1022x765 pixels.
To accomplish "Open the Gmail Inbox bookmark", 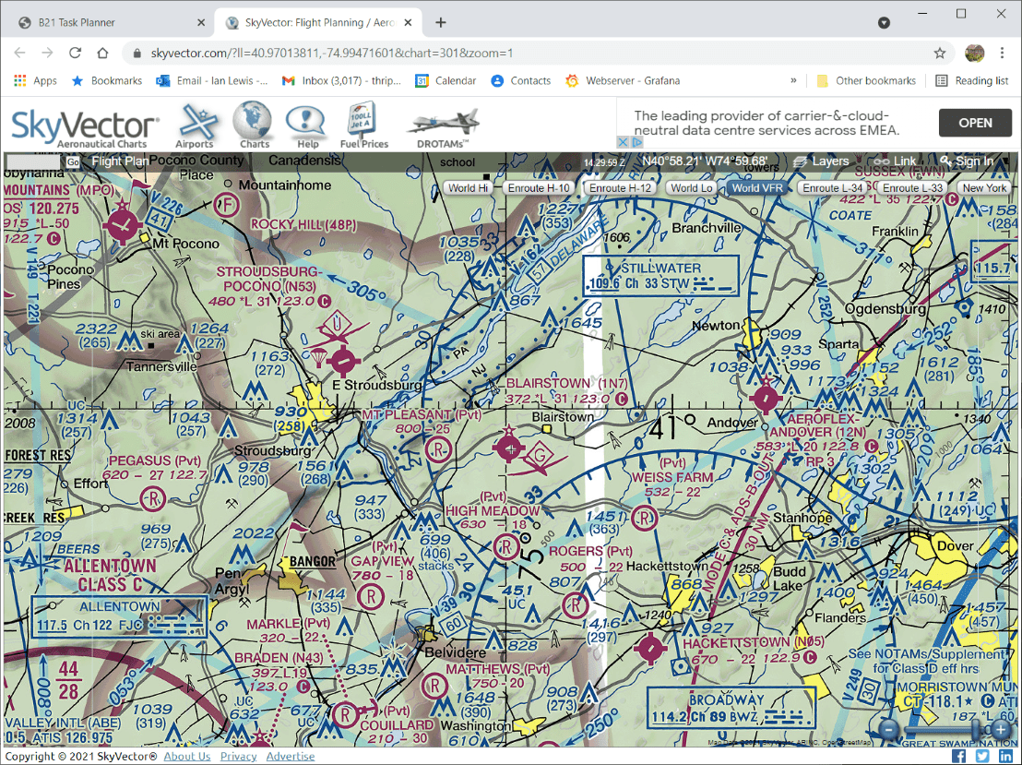I will pos(341,80).
